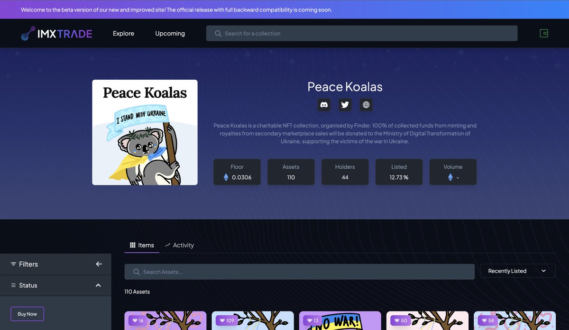Click the Assets 110 stat box
569x330 pixels.
tap(291, 172)
